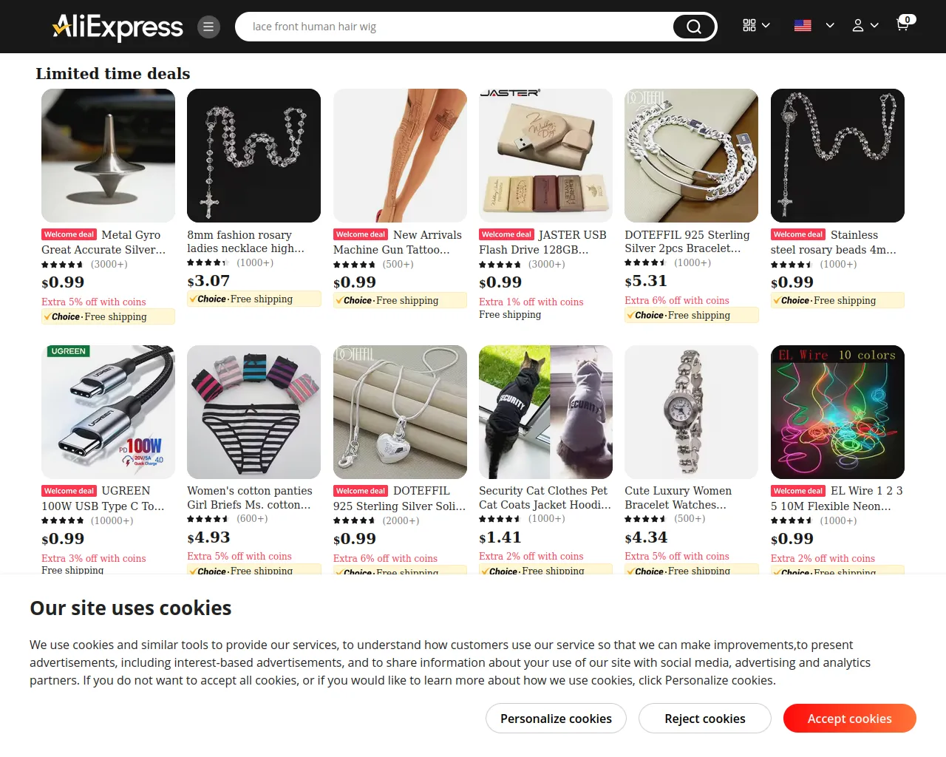Open the shopping cart icon

(x=902, y=24)
